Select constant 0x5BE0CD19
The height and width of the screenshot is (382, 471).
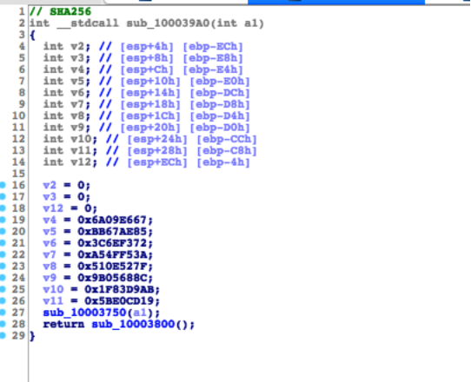(x=119, y=301)
